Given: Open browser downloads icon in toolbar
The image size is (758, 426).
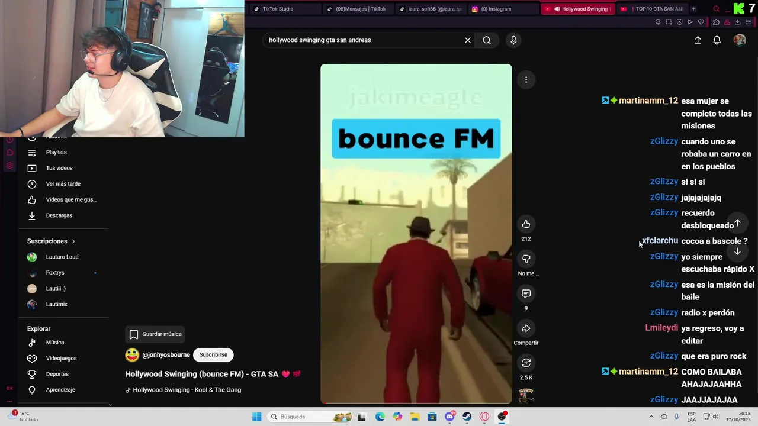Looking at the screenshot, I should pos(738,22).
